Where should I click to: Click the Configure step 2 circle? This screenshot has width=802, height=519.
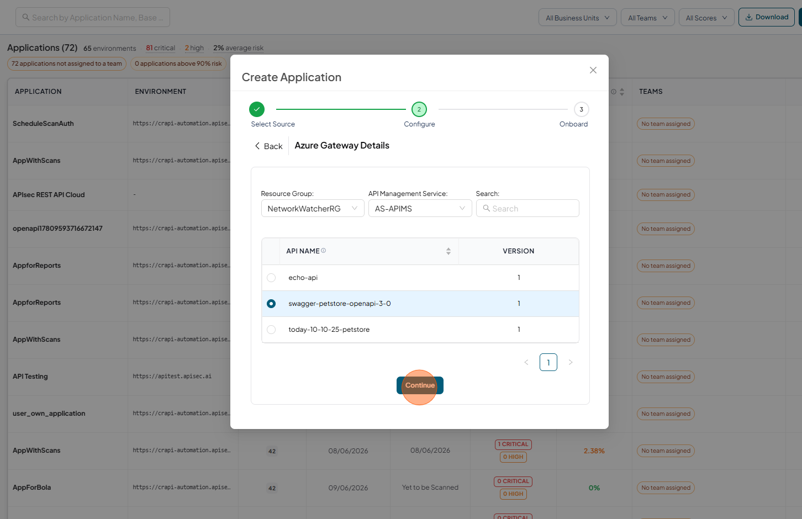419,109
